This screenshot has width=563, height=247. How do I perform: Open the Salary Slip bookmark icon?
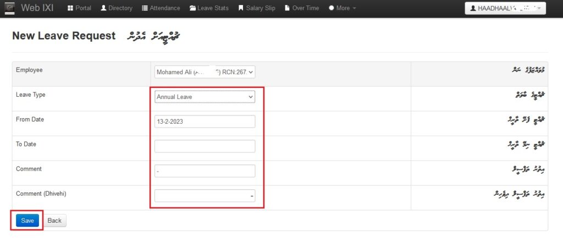(x=240, y=8)
